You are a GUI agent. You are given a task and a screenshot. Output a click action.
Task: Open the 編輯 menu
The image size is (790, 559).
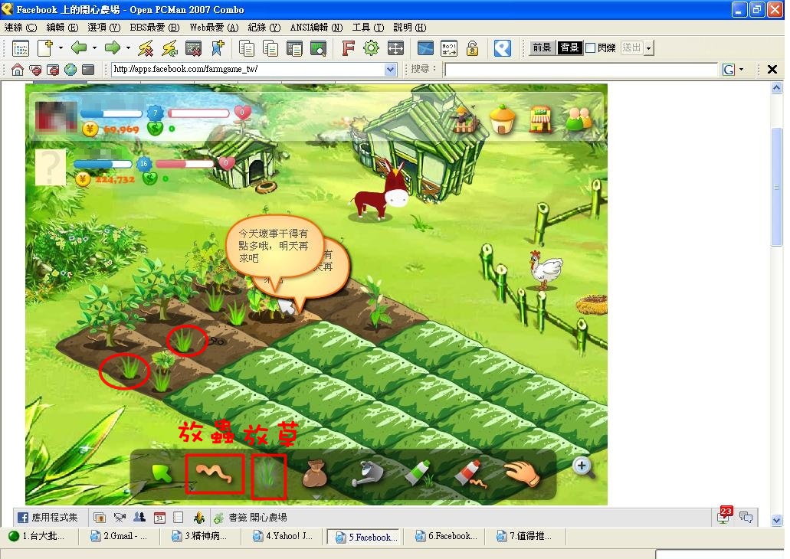63,28
